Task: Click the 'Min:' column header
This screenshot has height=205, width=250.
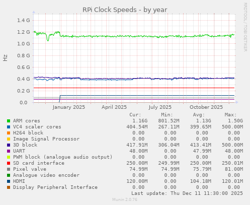Action: pyautogui.click(x=167, y=115)
